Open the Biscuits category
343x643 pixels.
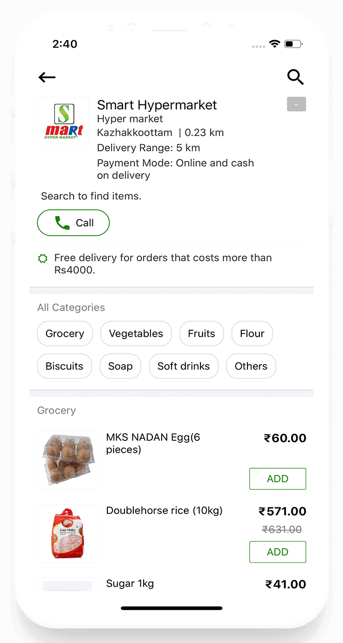tap(65, 366)
